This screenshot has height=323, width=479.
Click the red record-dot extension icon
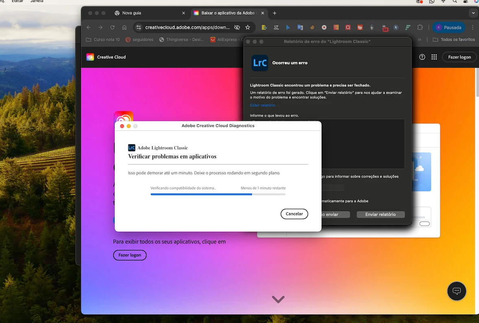point(324,27)
